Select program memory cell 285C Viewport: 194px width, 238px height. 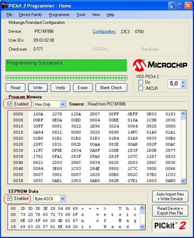click(38, 181)
